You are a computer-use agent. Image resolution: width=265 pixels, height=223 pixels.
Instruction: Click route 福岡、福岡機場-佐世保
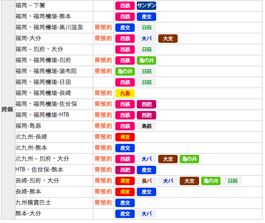(x=46, y=104)
